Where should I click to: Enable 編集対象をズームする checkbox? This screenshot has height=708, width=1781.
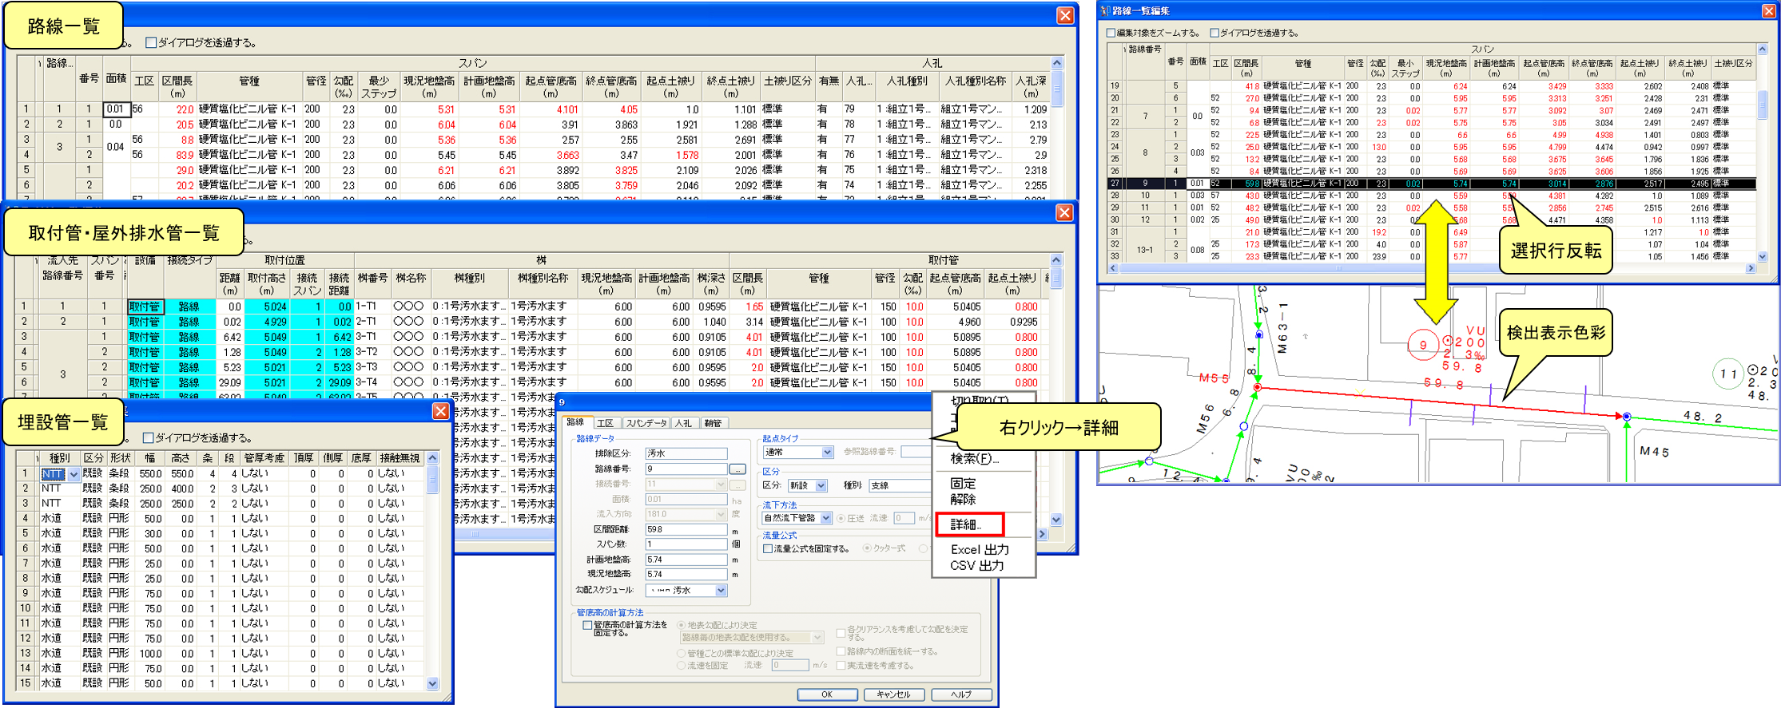point(1111,33)
